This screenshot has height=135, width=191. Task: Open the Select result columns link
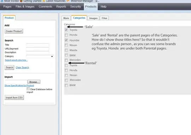(16, 60)
